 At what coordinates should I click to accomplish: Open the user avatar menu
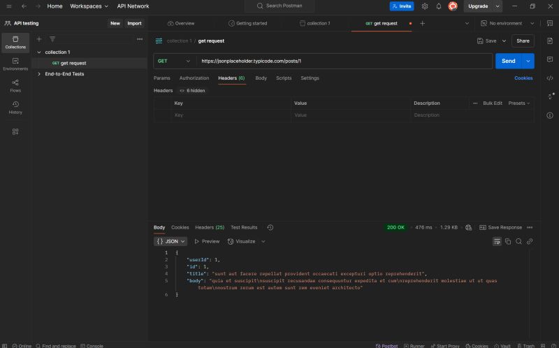(x=453, y=6)
